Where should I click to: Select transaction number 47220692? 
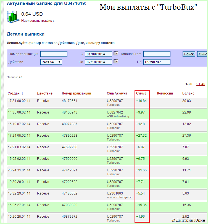coord(70,182)
